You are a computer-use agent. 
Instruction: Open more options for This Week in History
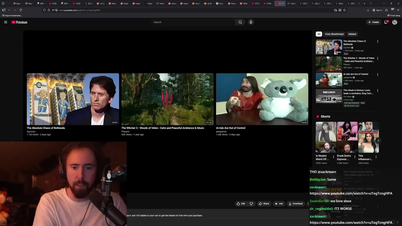tap(378, 91)
